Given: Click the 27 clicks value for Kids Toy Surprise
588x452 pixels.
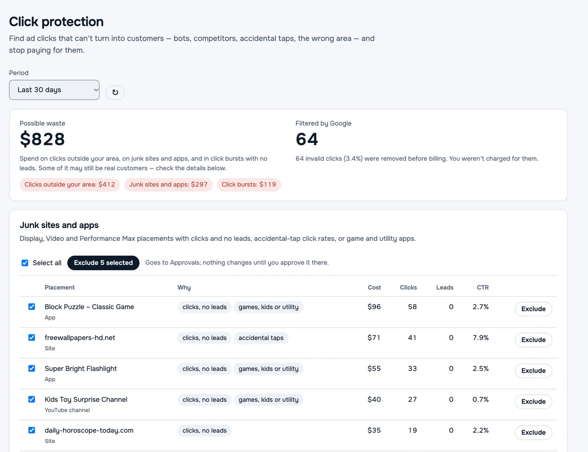Looking at the screenshot, I should point(413,399).
